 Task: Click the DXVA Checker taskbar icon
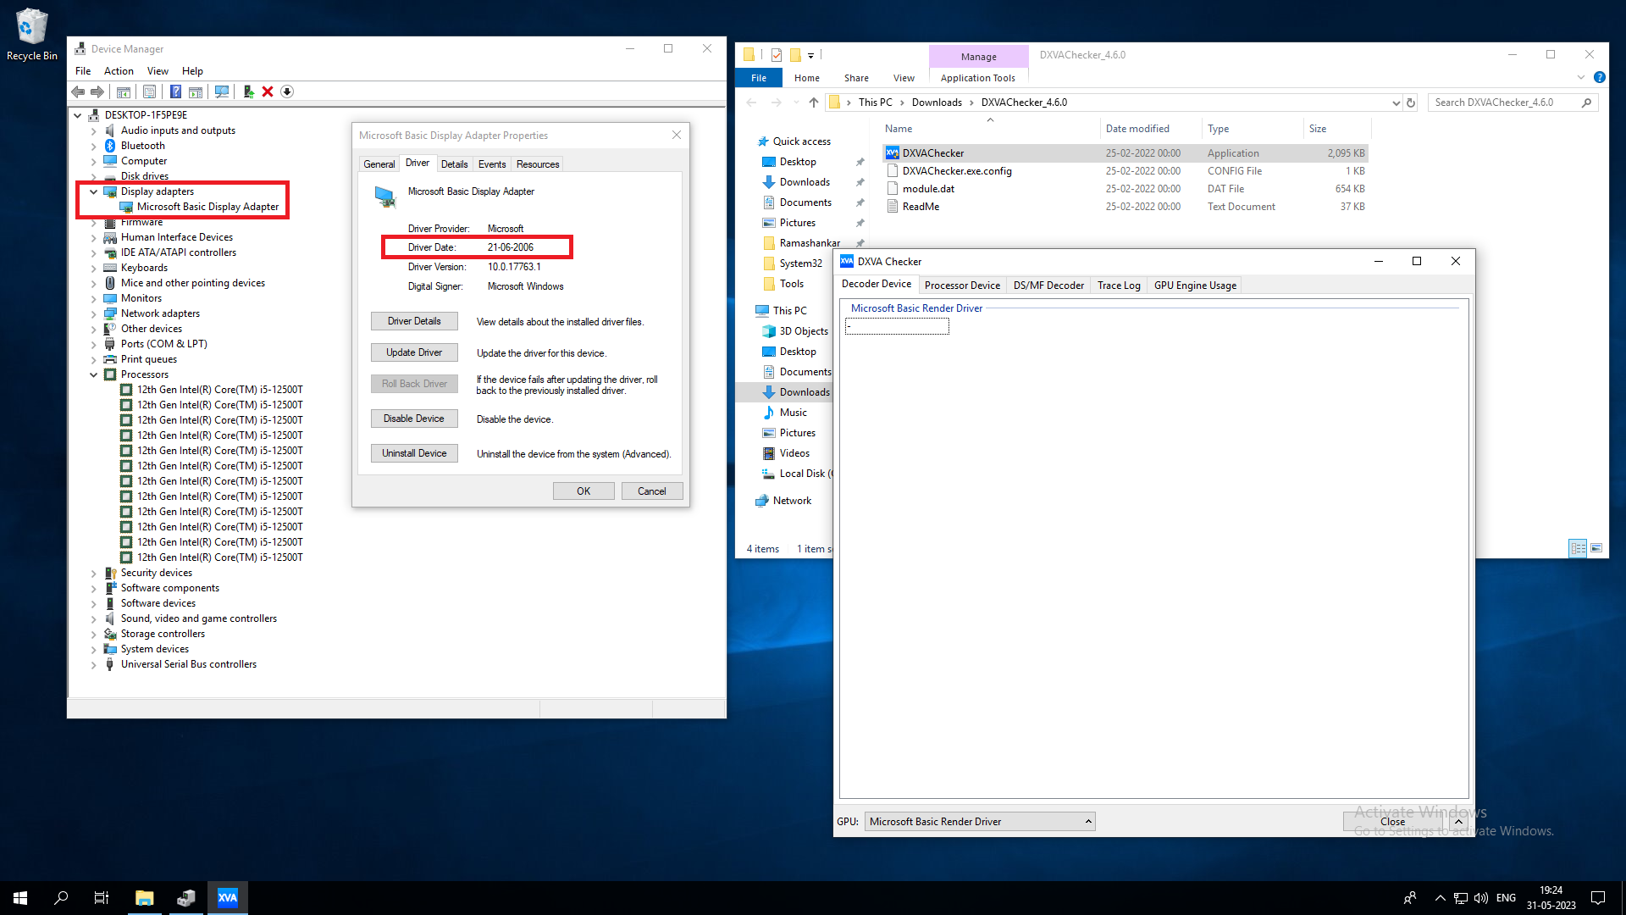(x=228, y=898)
